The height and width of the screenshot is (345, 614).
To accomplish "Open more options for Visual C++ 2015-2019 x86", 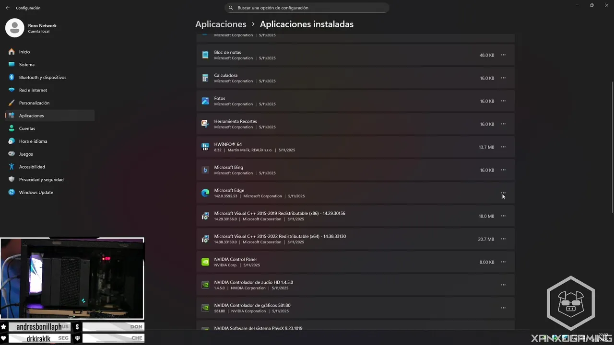I will [x=503, y=216].
